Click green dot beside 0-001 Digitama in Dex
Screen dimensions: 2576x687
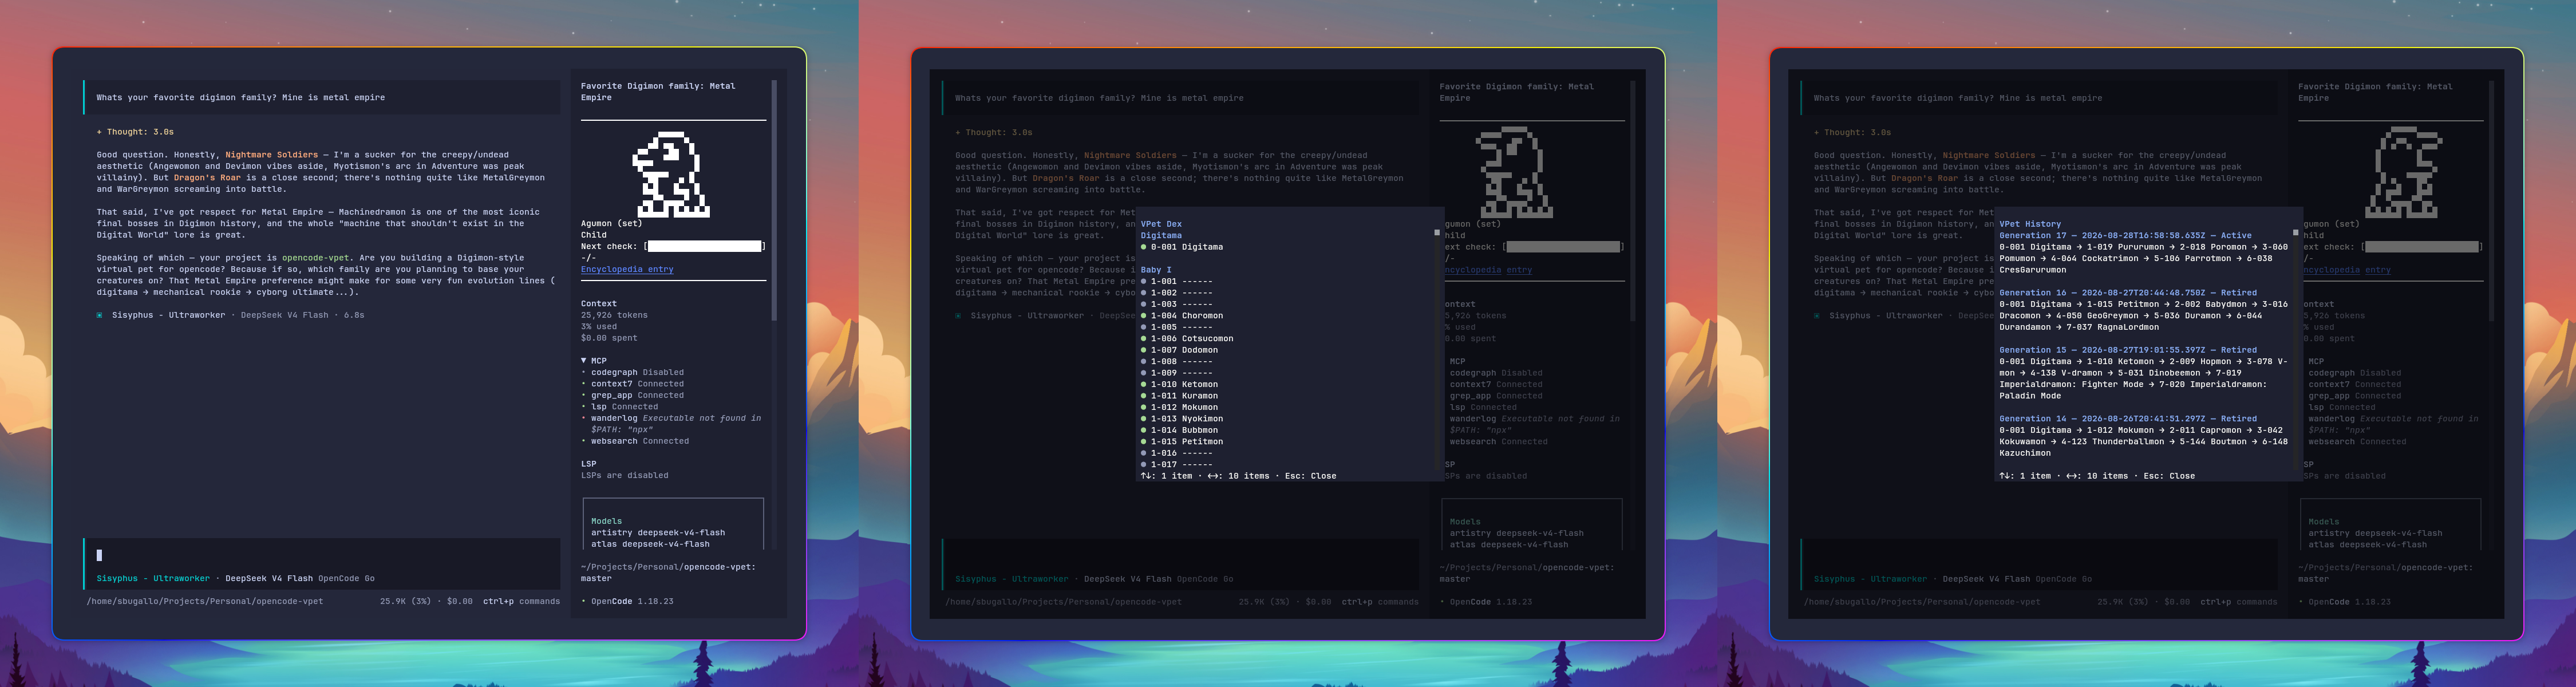pos(1144,247)
